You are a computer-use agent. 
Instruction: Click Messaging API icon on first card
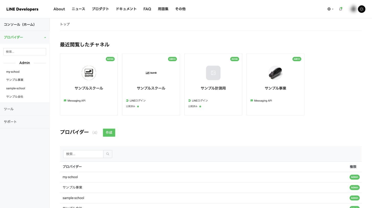click(x=65, y=101)
